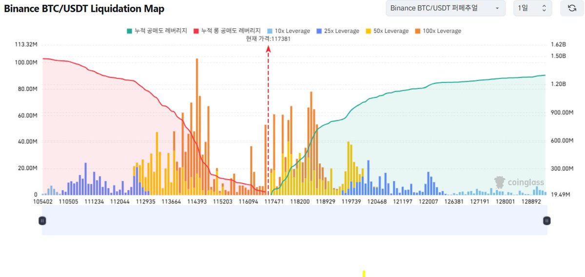585x277 pixels.
Task: Click the x-axis label 126381
Action: (x=454, y=202)
